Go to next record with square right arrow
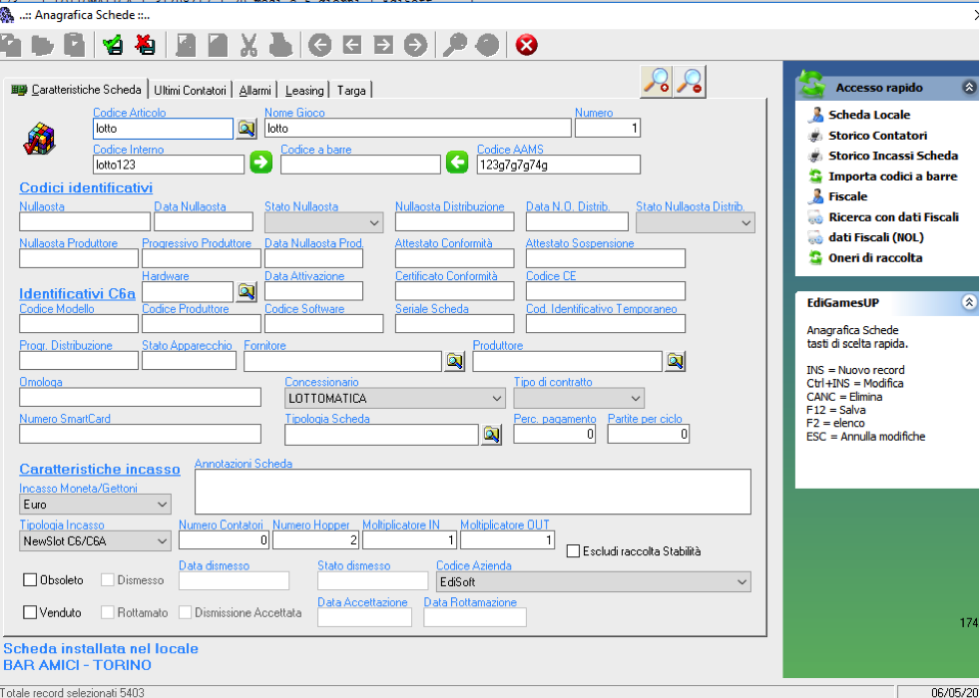Screen dimensions: 980x698 [383, 45]
